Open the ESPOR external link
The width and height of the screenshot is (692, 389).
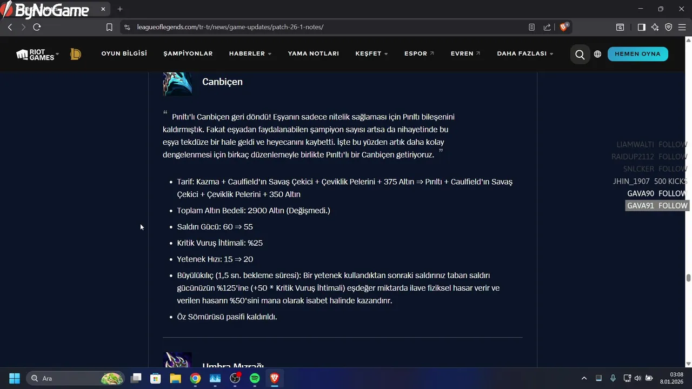419,53
